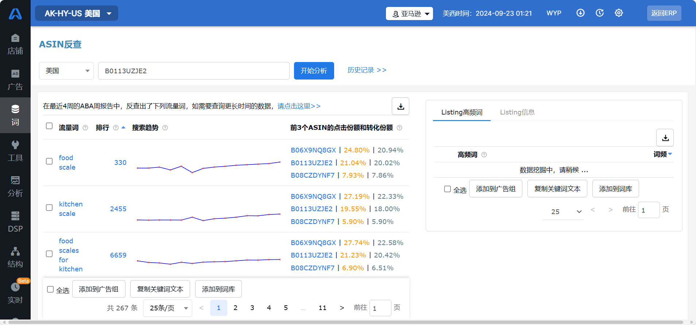Toggle 全选 checkbox in Listing panel
696x325 pixels.
pyautogui.click(x=448, y=189)
